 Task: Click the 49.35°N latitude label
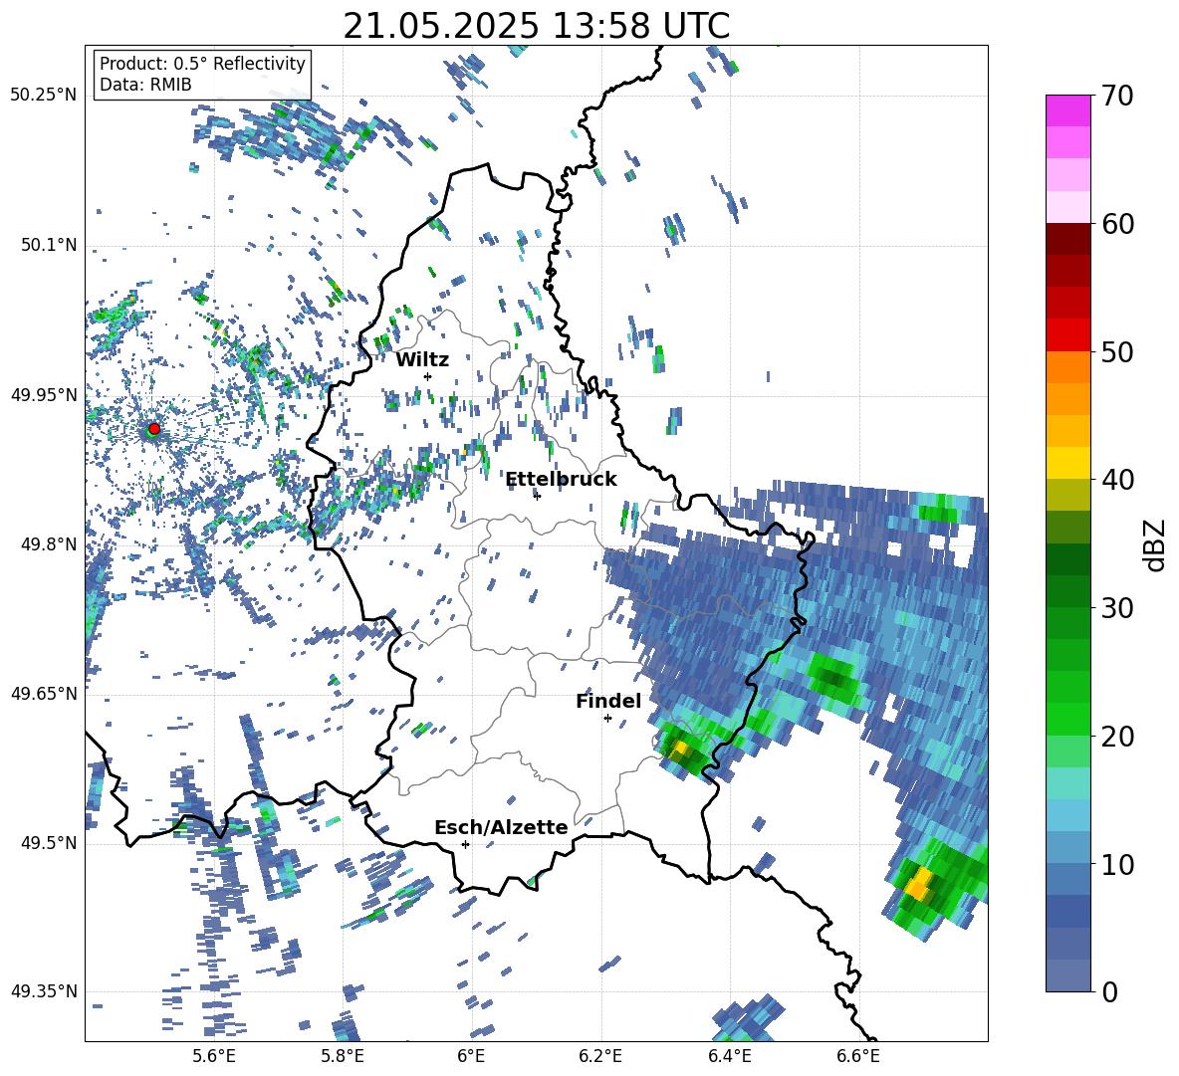pyautogui.click(x=44, y=991)
